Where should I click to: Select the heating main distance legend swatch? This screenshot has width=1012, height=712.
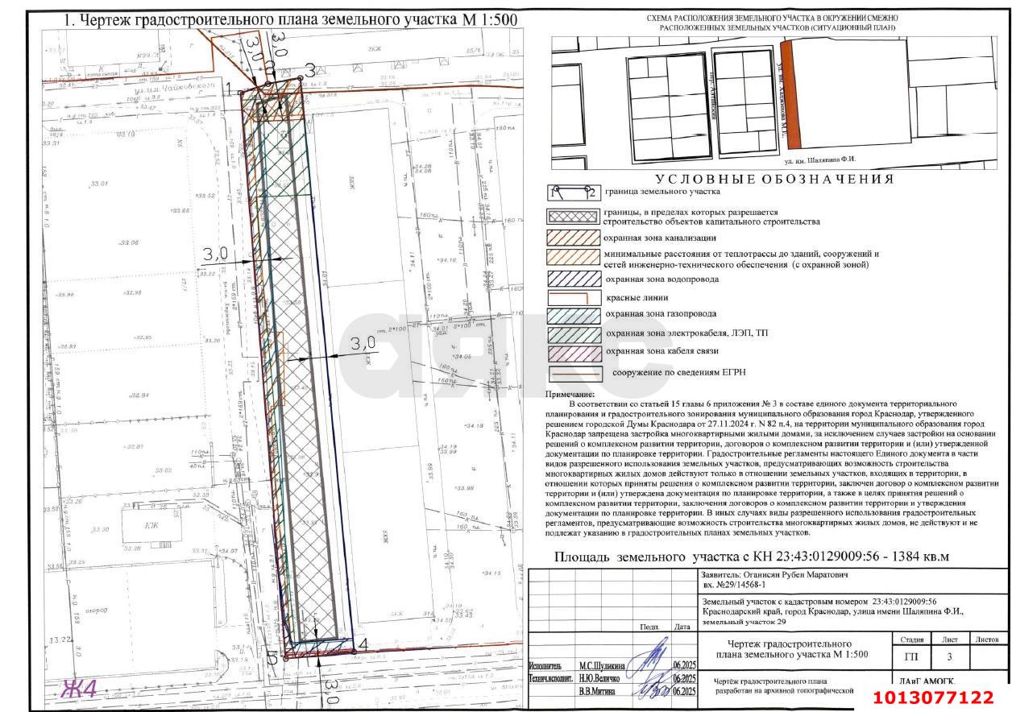click(573, 258)
